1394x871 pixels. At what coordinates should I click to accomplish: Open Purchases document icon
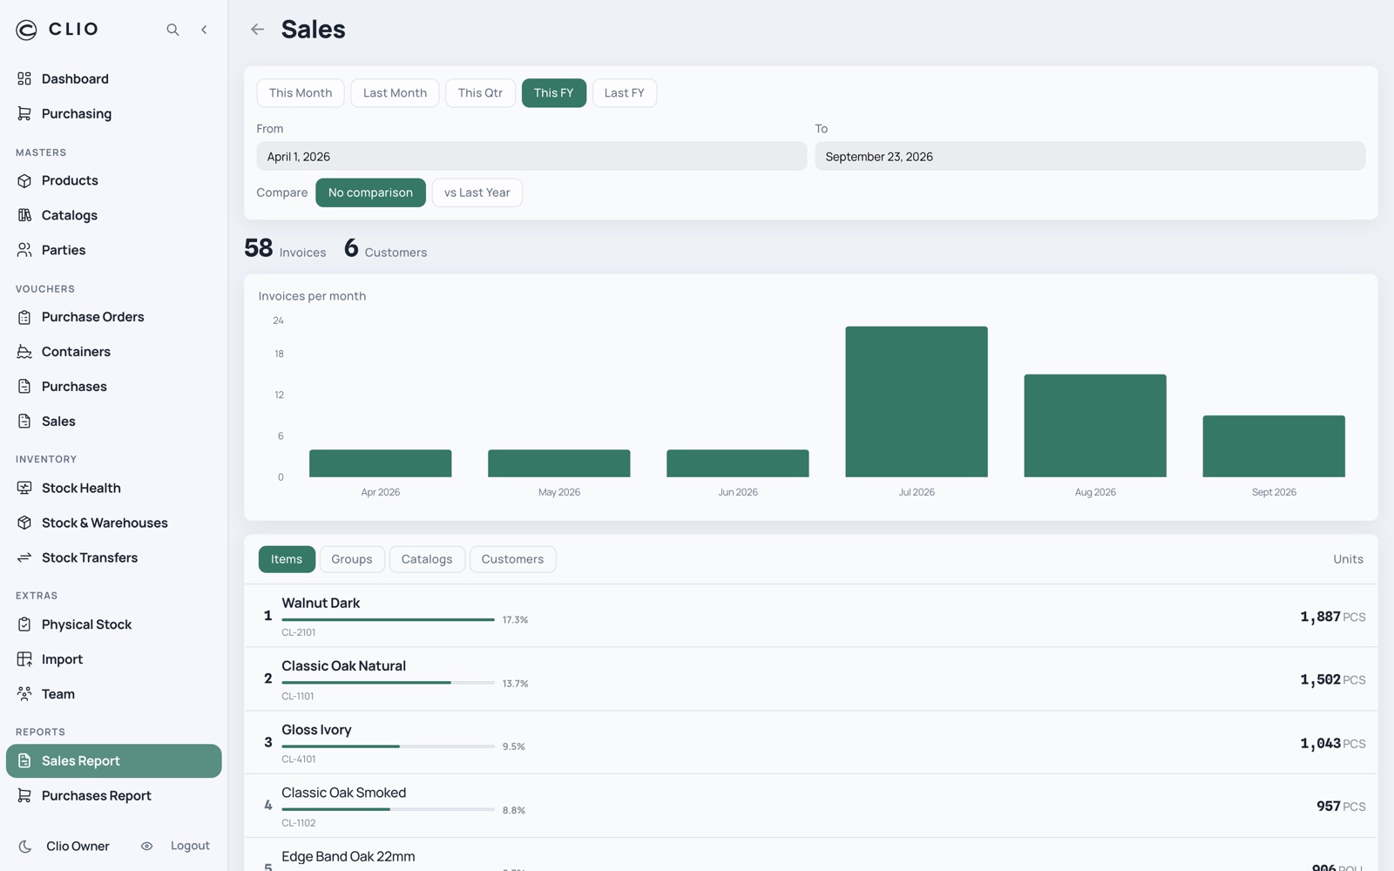click(24, 387)
